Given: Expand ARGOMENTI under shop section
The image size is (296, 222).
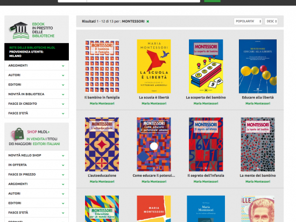Looking at the screenshot, I should 37,184.
